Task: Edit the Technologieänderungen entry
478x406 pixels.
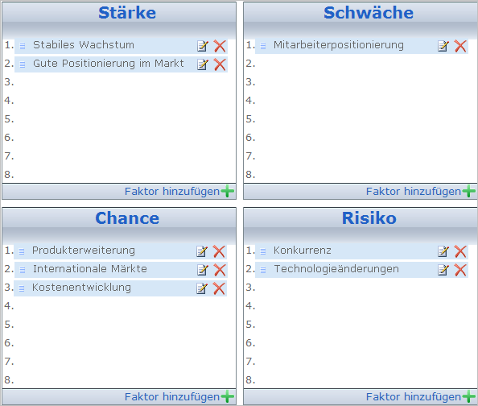Action: (443, 270)
